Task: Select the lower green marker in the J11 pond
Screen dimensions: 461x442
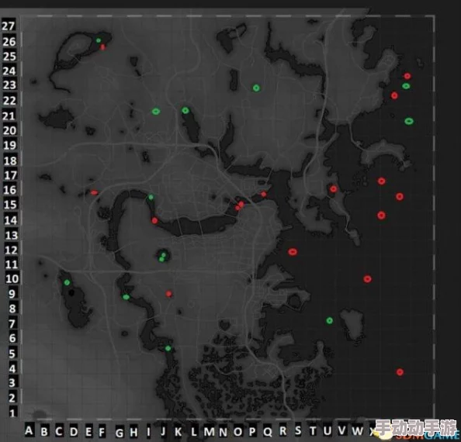Action: 161,260
